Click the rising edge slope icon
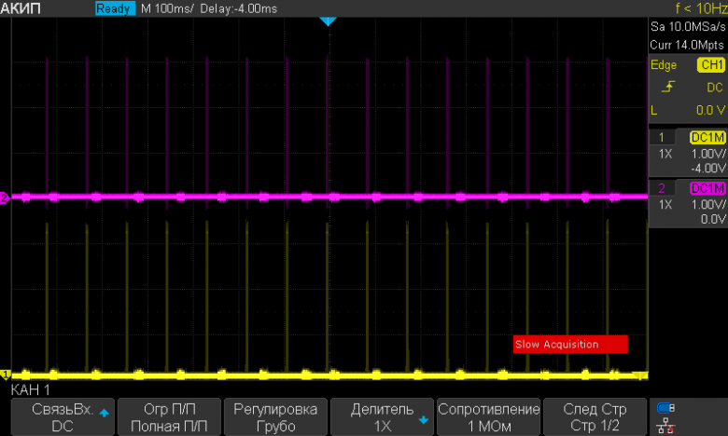Screen dimensions: 728x436 (x=668, y=87)
